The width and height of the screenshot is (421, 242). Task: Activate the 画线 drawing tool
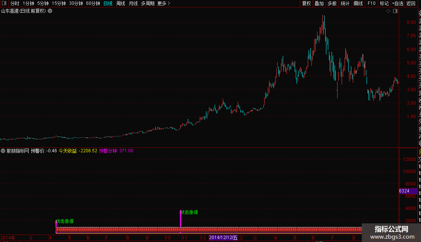[x=358, y=3]
